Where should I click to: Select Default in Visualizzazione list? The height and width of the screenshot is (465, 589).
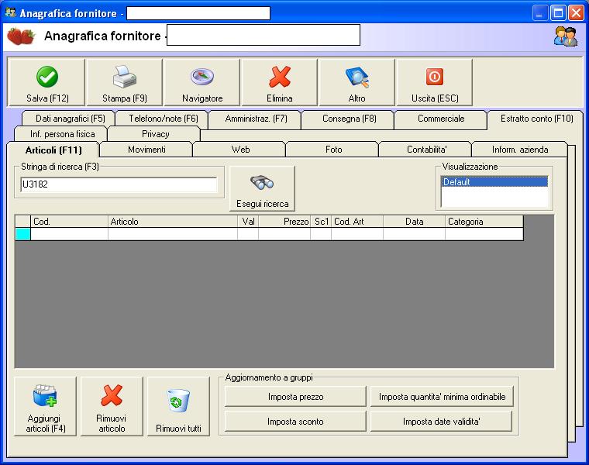494,182
